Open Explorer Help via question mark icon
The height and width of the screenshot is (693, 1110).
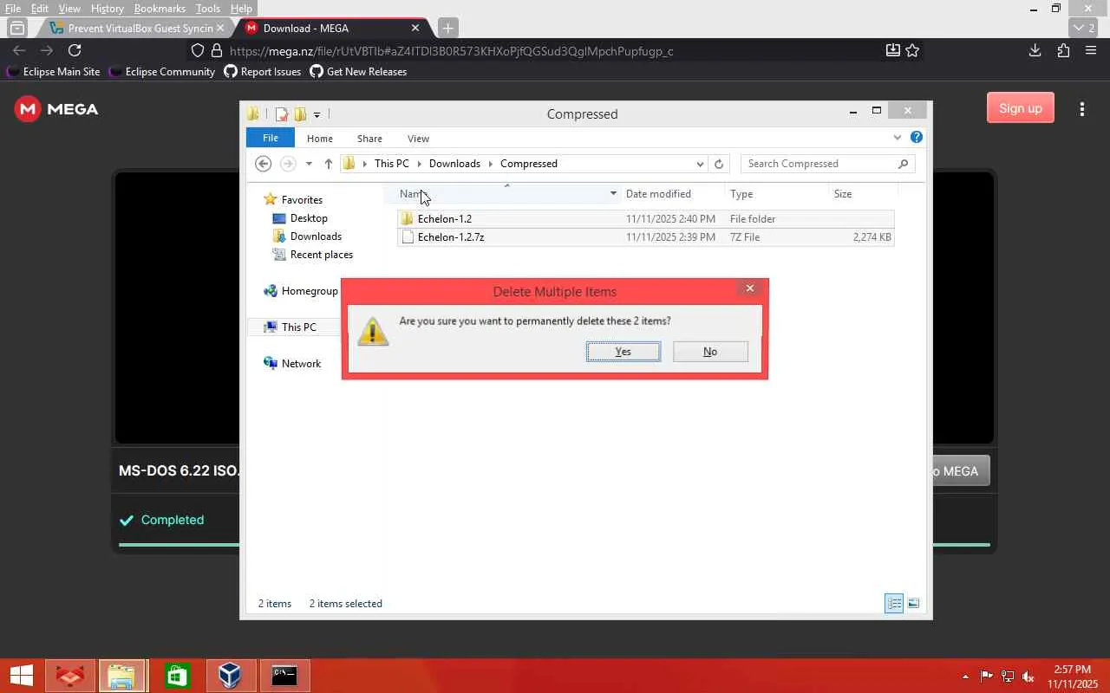[917, 137]
